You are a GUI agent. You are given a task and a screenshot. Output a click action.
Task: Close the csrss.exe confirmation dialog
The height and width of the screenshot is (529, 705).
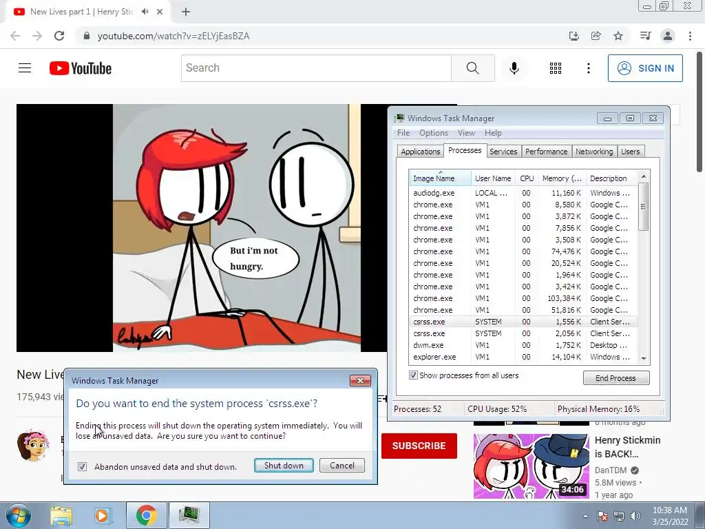click(360, 380)
